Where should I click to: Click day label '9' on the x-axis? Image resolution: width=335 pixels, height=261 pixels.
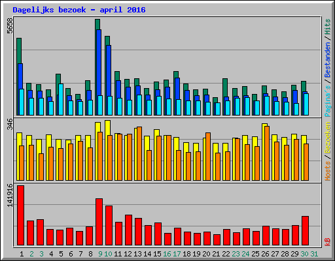point(100,254)
